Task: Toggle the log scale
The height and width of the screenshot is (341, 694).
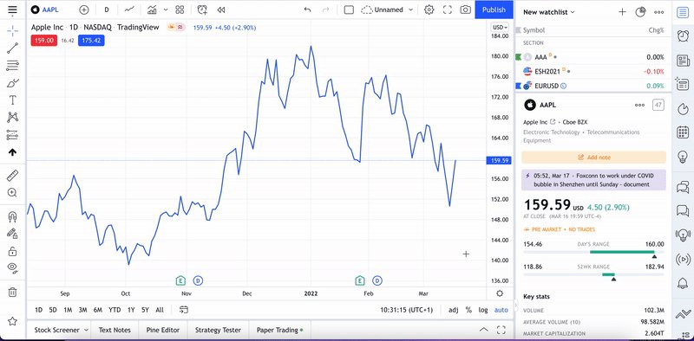Action: [x=483, y=310]
